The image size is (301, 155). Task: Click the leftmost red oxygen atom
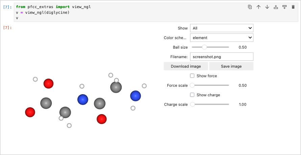coord(30,112)
